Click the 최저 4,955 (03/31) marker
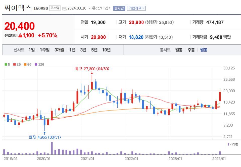 coord(45,137)
